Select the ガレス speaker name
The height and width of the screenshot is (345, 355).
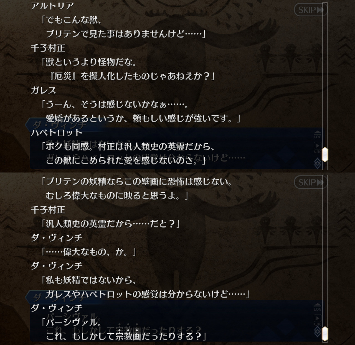point(44,90)
